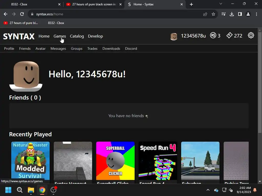Image resolution: width=262 pixels, height=196 pixels.
Task: Click the Robux currency icon
Action: (213, 35)
